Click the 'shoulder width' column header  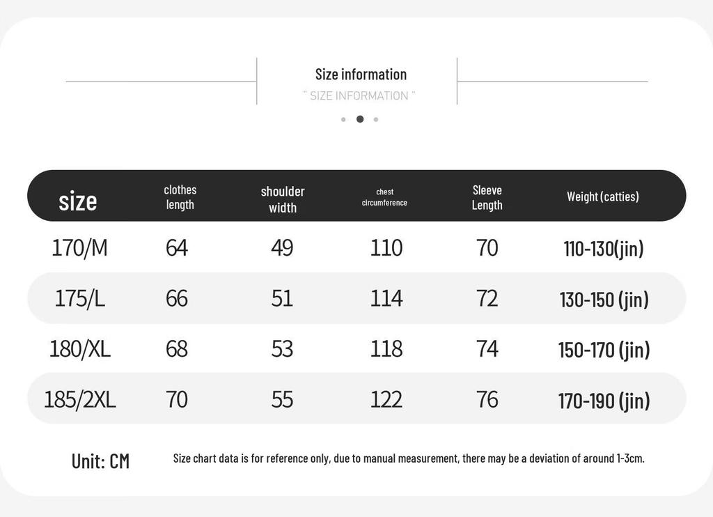click(283, 199)
